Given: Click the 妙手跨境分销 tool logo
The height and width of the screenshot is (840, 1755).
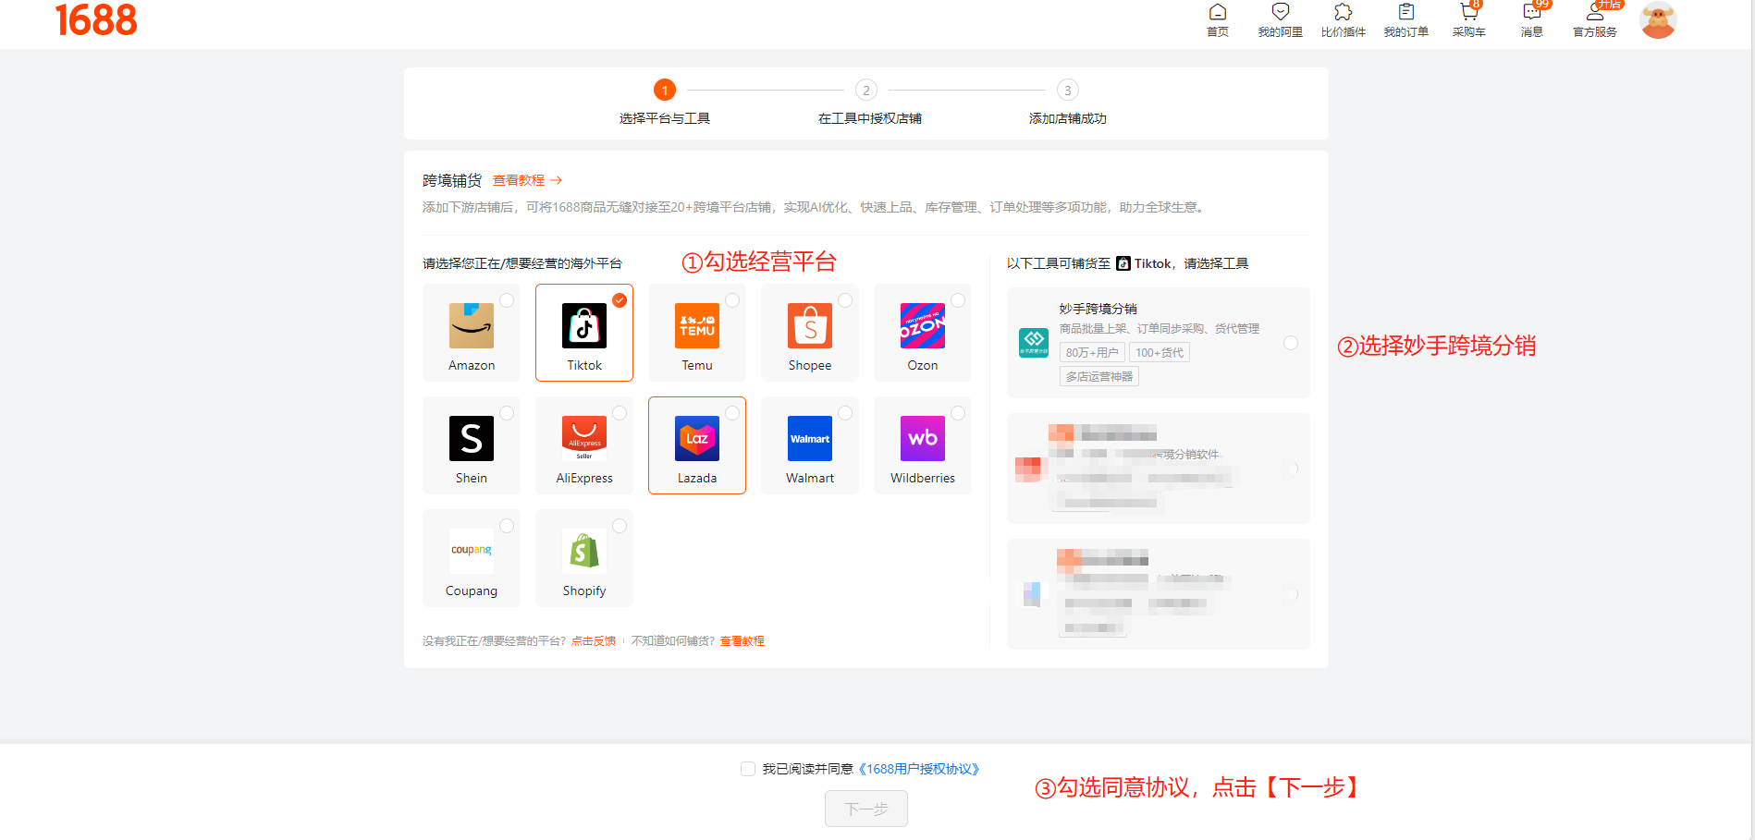Looking at the screenshot, I should [1034, 342].
